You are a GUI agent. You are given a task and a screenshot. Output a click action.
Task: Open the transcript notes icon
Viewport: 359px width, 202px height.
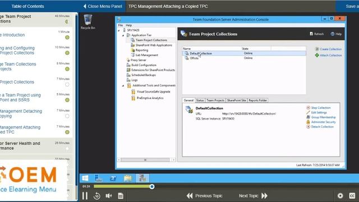121,196
